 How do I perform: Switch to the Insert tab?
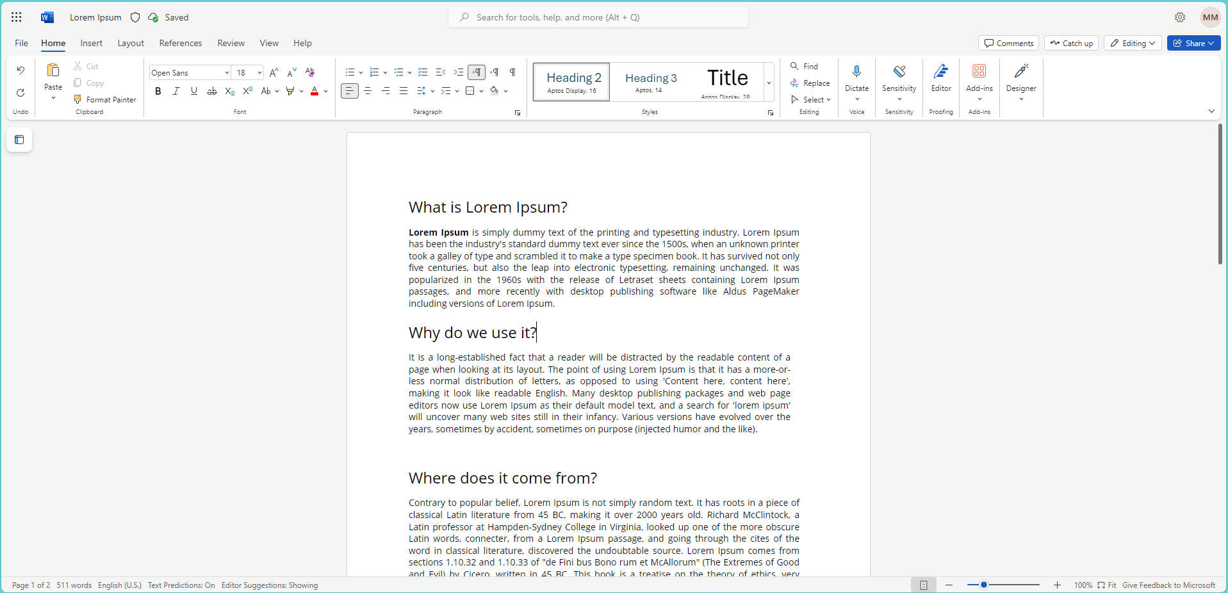point(92,43)
